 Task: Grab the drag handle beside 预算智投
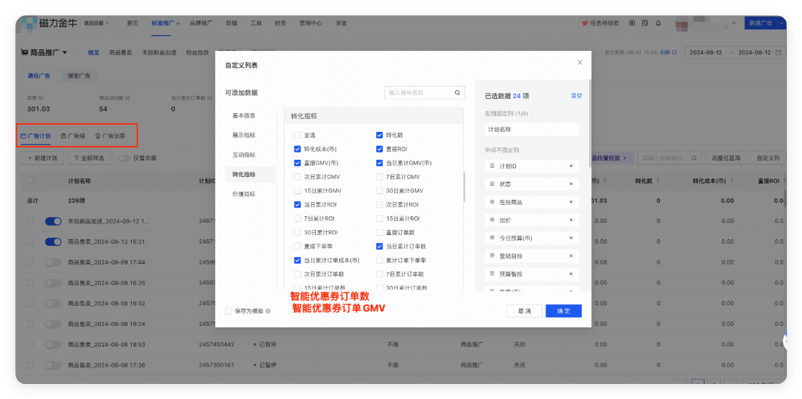tap(492, 274)
